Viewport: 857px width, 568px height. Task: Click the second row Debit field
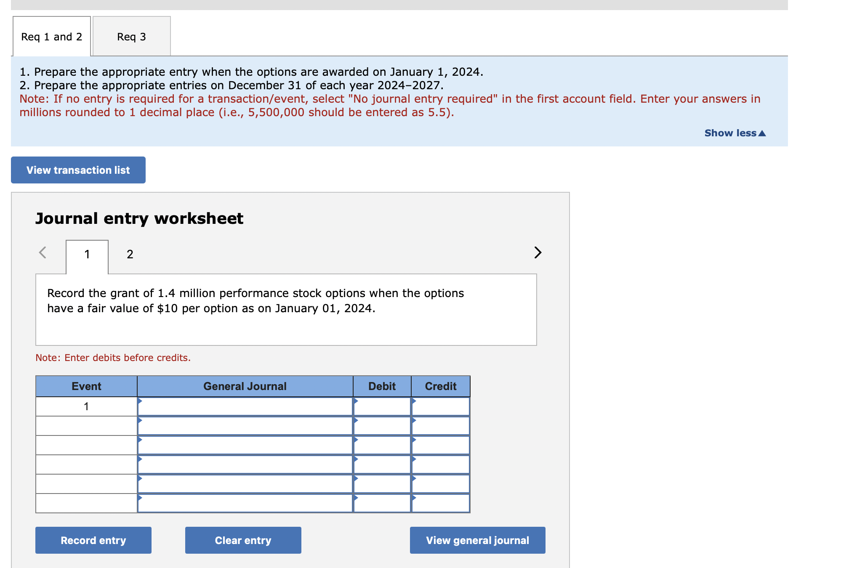tap(382, 426)
